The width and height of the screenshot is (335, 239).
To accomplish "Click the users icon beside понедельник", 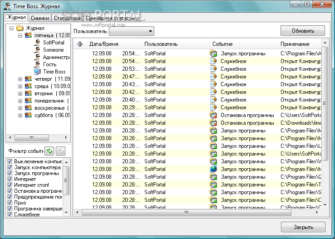I will (28, 101).
